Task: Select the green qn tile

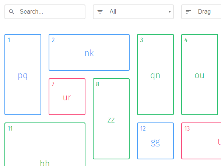Action: [x=155, y=75]
